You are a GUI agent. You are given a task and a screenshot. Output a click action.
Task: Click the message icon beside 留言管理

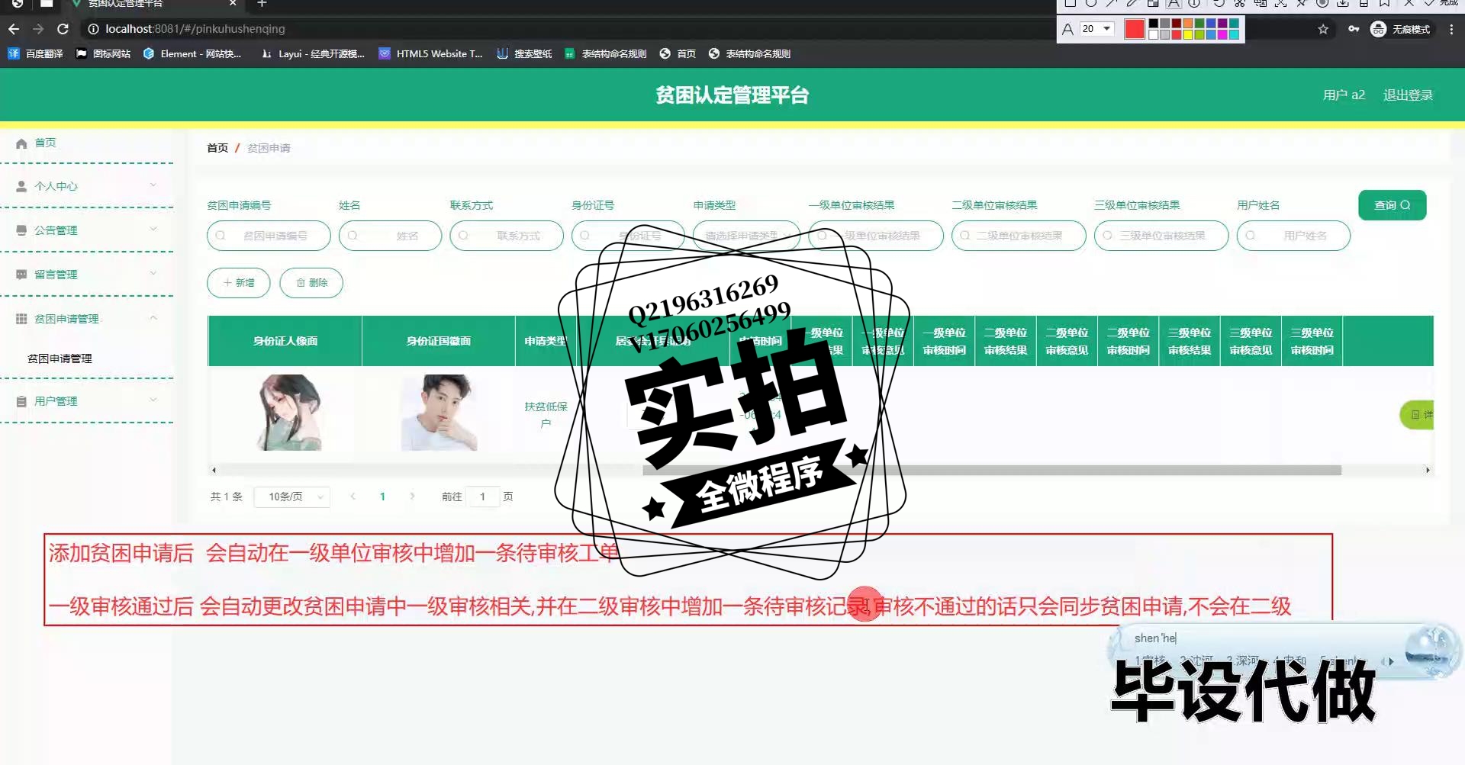coord(21,275)
